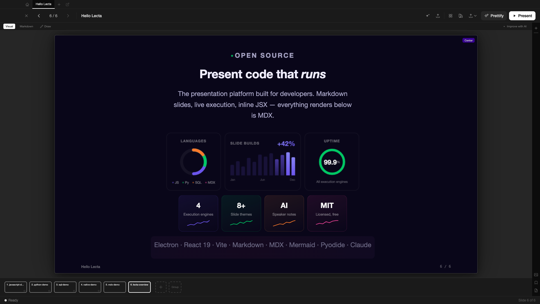
Task: Switch to Markdown editing mode
Action: (26, 26)
